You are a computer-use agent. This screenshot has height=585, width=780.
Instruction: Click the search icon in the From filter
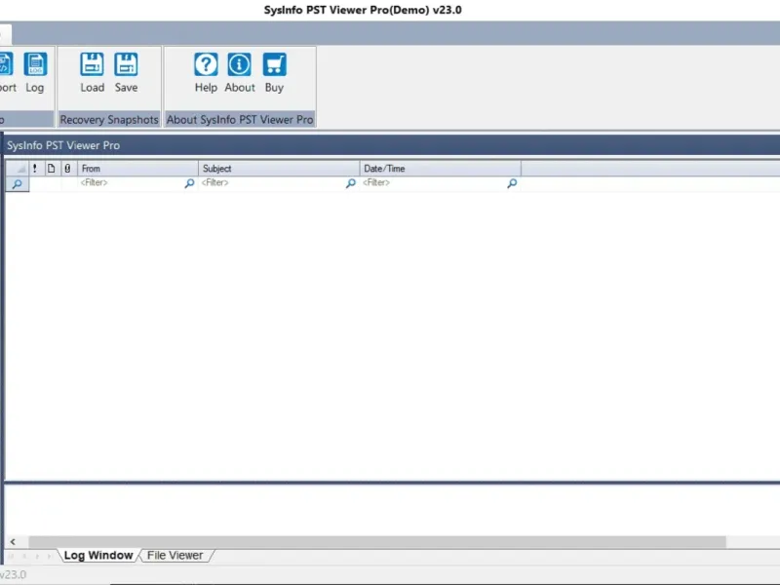coord(189,183)
